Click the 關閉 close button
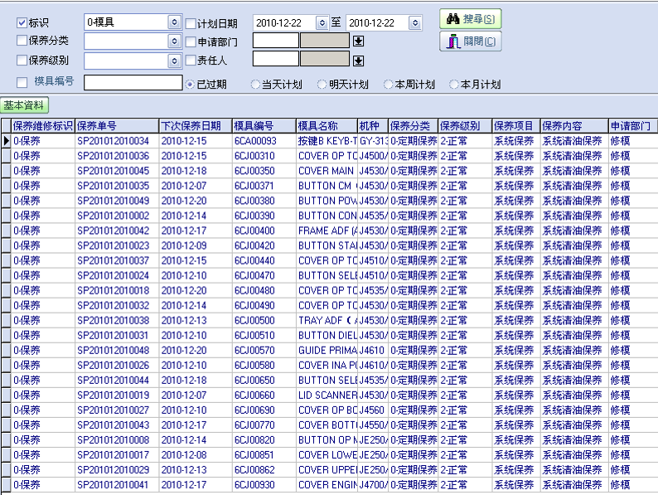658x495 pixels. point(470,41)
